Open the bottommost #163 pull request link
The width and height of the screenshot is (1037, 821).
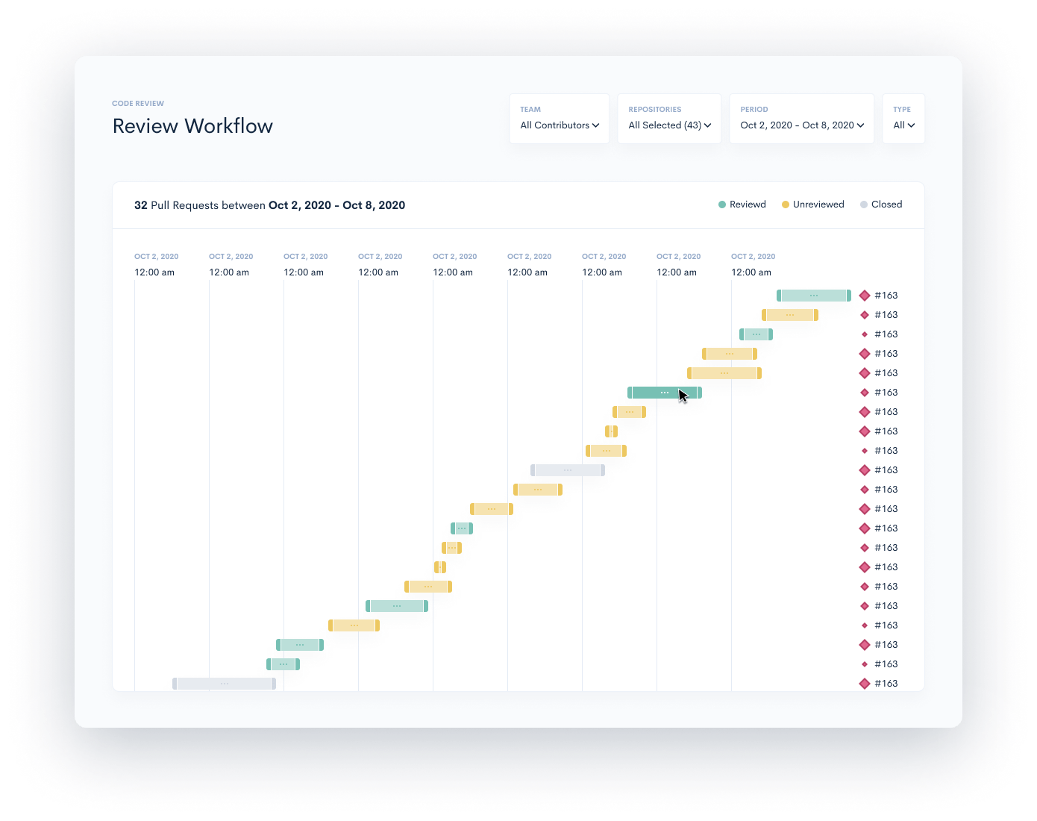click(x=886, y=683)
